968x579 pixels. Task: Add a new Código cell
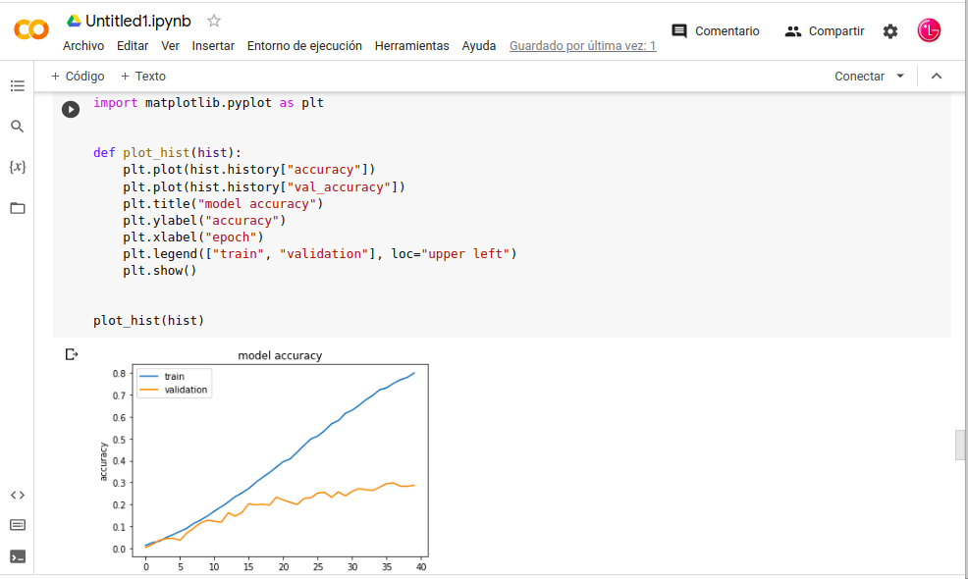coord(78,77)
